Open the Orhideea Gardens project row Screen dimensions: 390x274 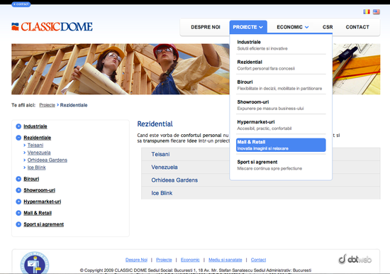pos(261,180)
